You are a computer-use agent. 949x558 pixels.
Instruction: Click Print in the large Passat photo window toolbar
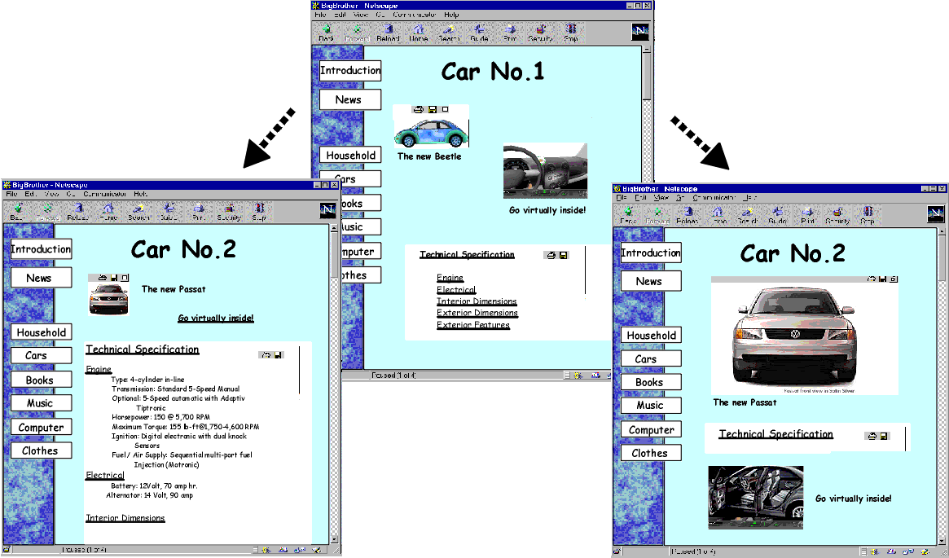point(807,215)
